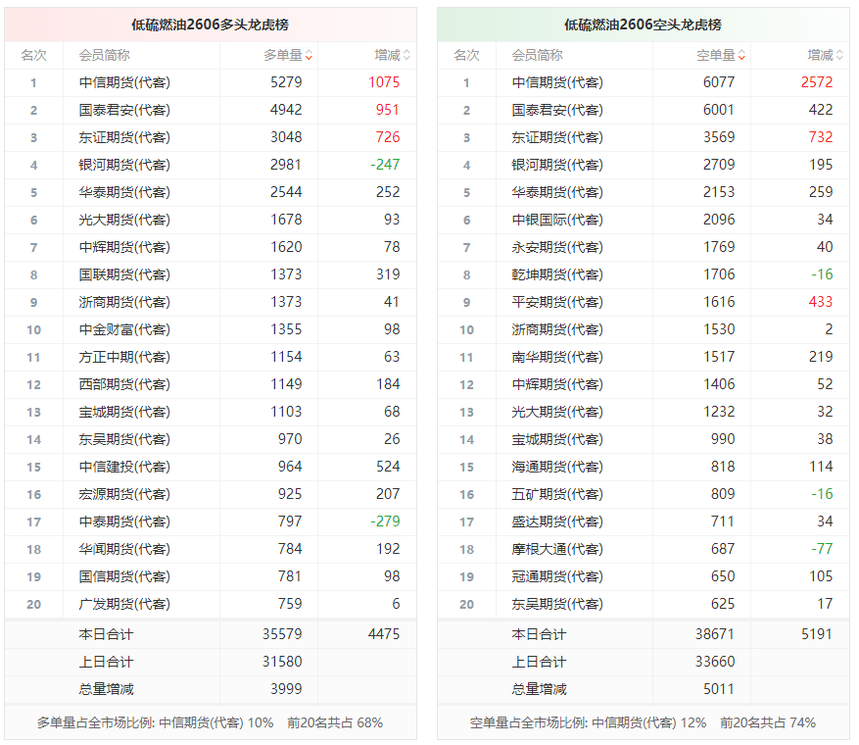This screenshot has width=859, height=745.
Task: Select 永安期货(代客) row
Action: 644,247
